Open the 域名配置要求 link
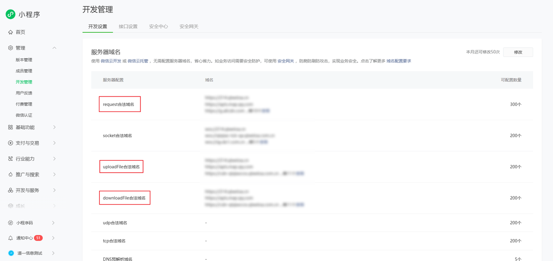Viewport: 553px width, 261px height. click(x=398, y=61)
